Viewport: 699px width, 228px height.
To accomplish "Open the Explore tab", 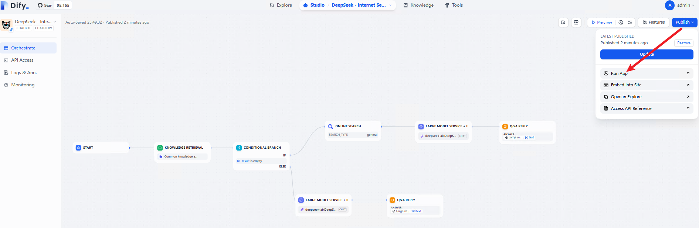I will pos(281,5).
